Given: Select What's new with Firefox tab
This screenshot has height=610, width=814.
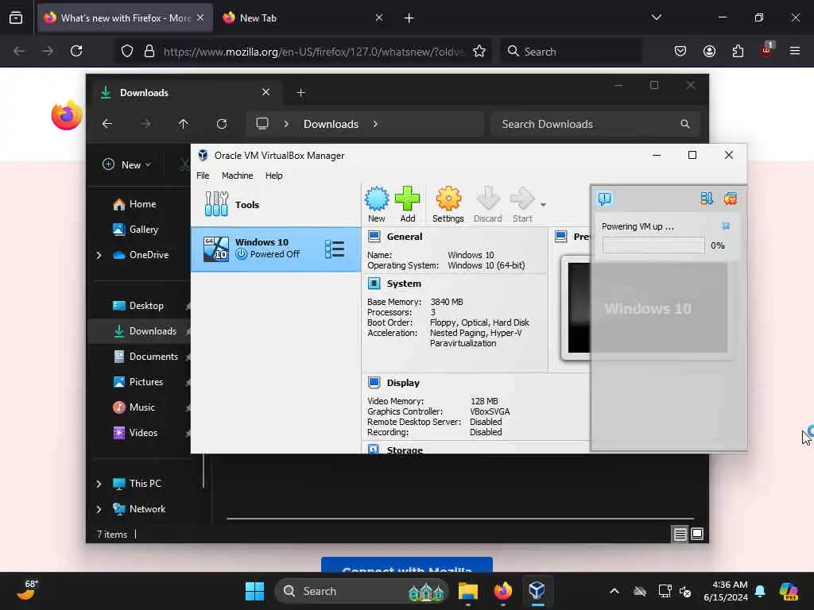Looking at the screenshot, I should point(125,17).
